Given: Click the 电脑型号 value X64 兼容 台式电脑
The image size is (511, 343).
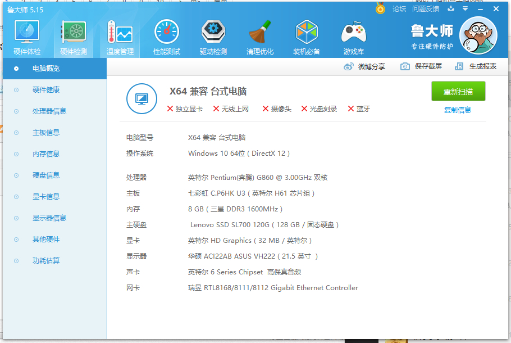Looking at the screenshot, I should click(x=217, y=137).
